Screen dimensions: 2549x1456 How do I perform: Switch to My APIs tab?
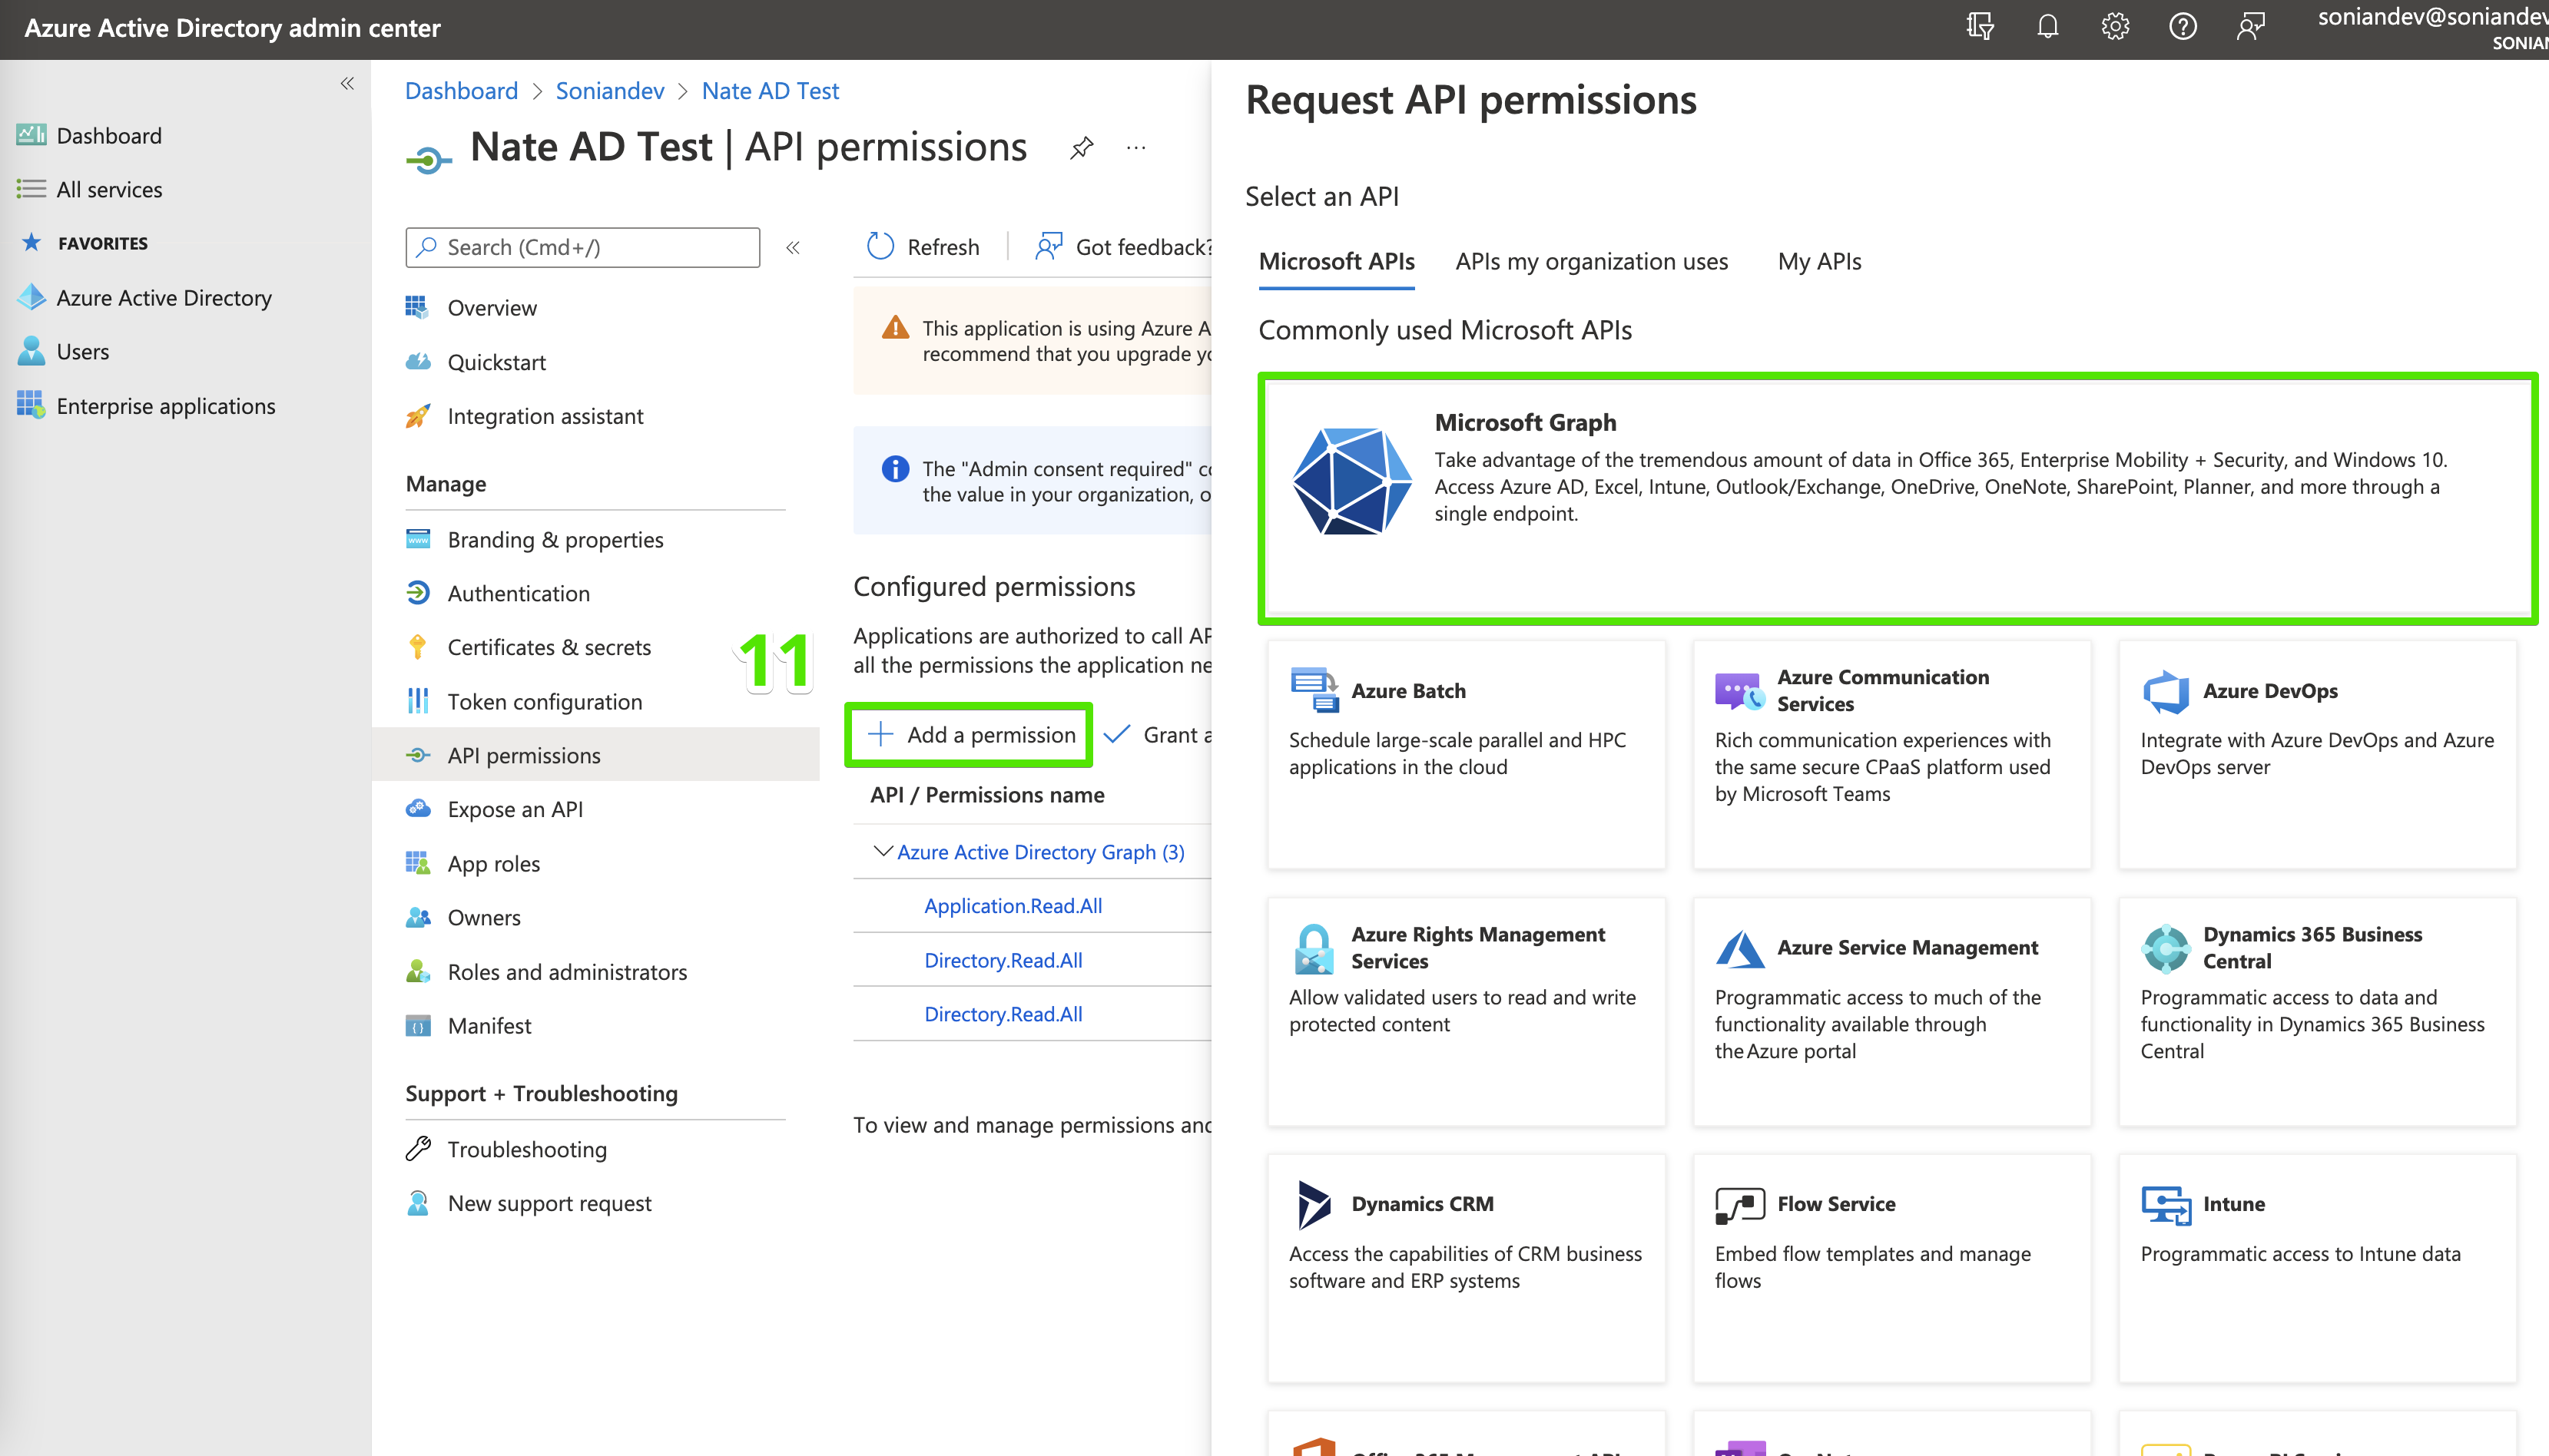tap(1818, 262)
